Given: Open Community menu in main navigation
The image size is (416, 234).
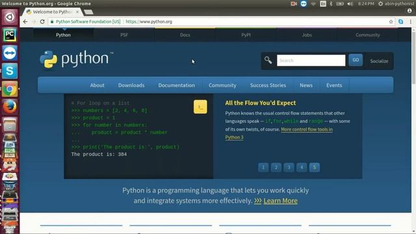Looking at the screenshot, I should pos(222,85).
